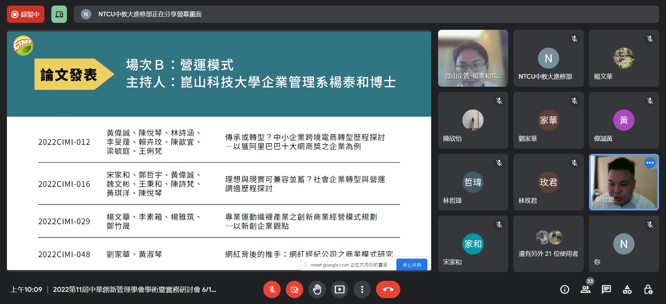Select the 林玫君 participant tile
The image size is (666, 304).
click(548, 182)
